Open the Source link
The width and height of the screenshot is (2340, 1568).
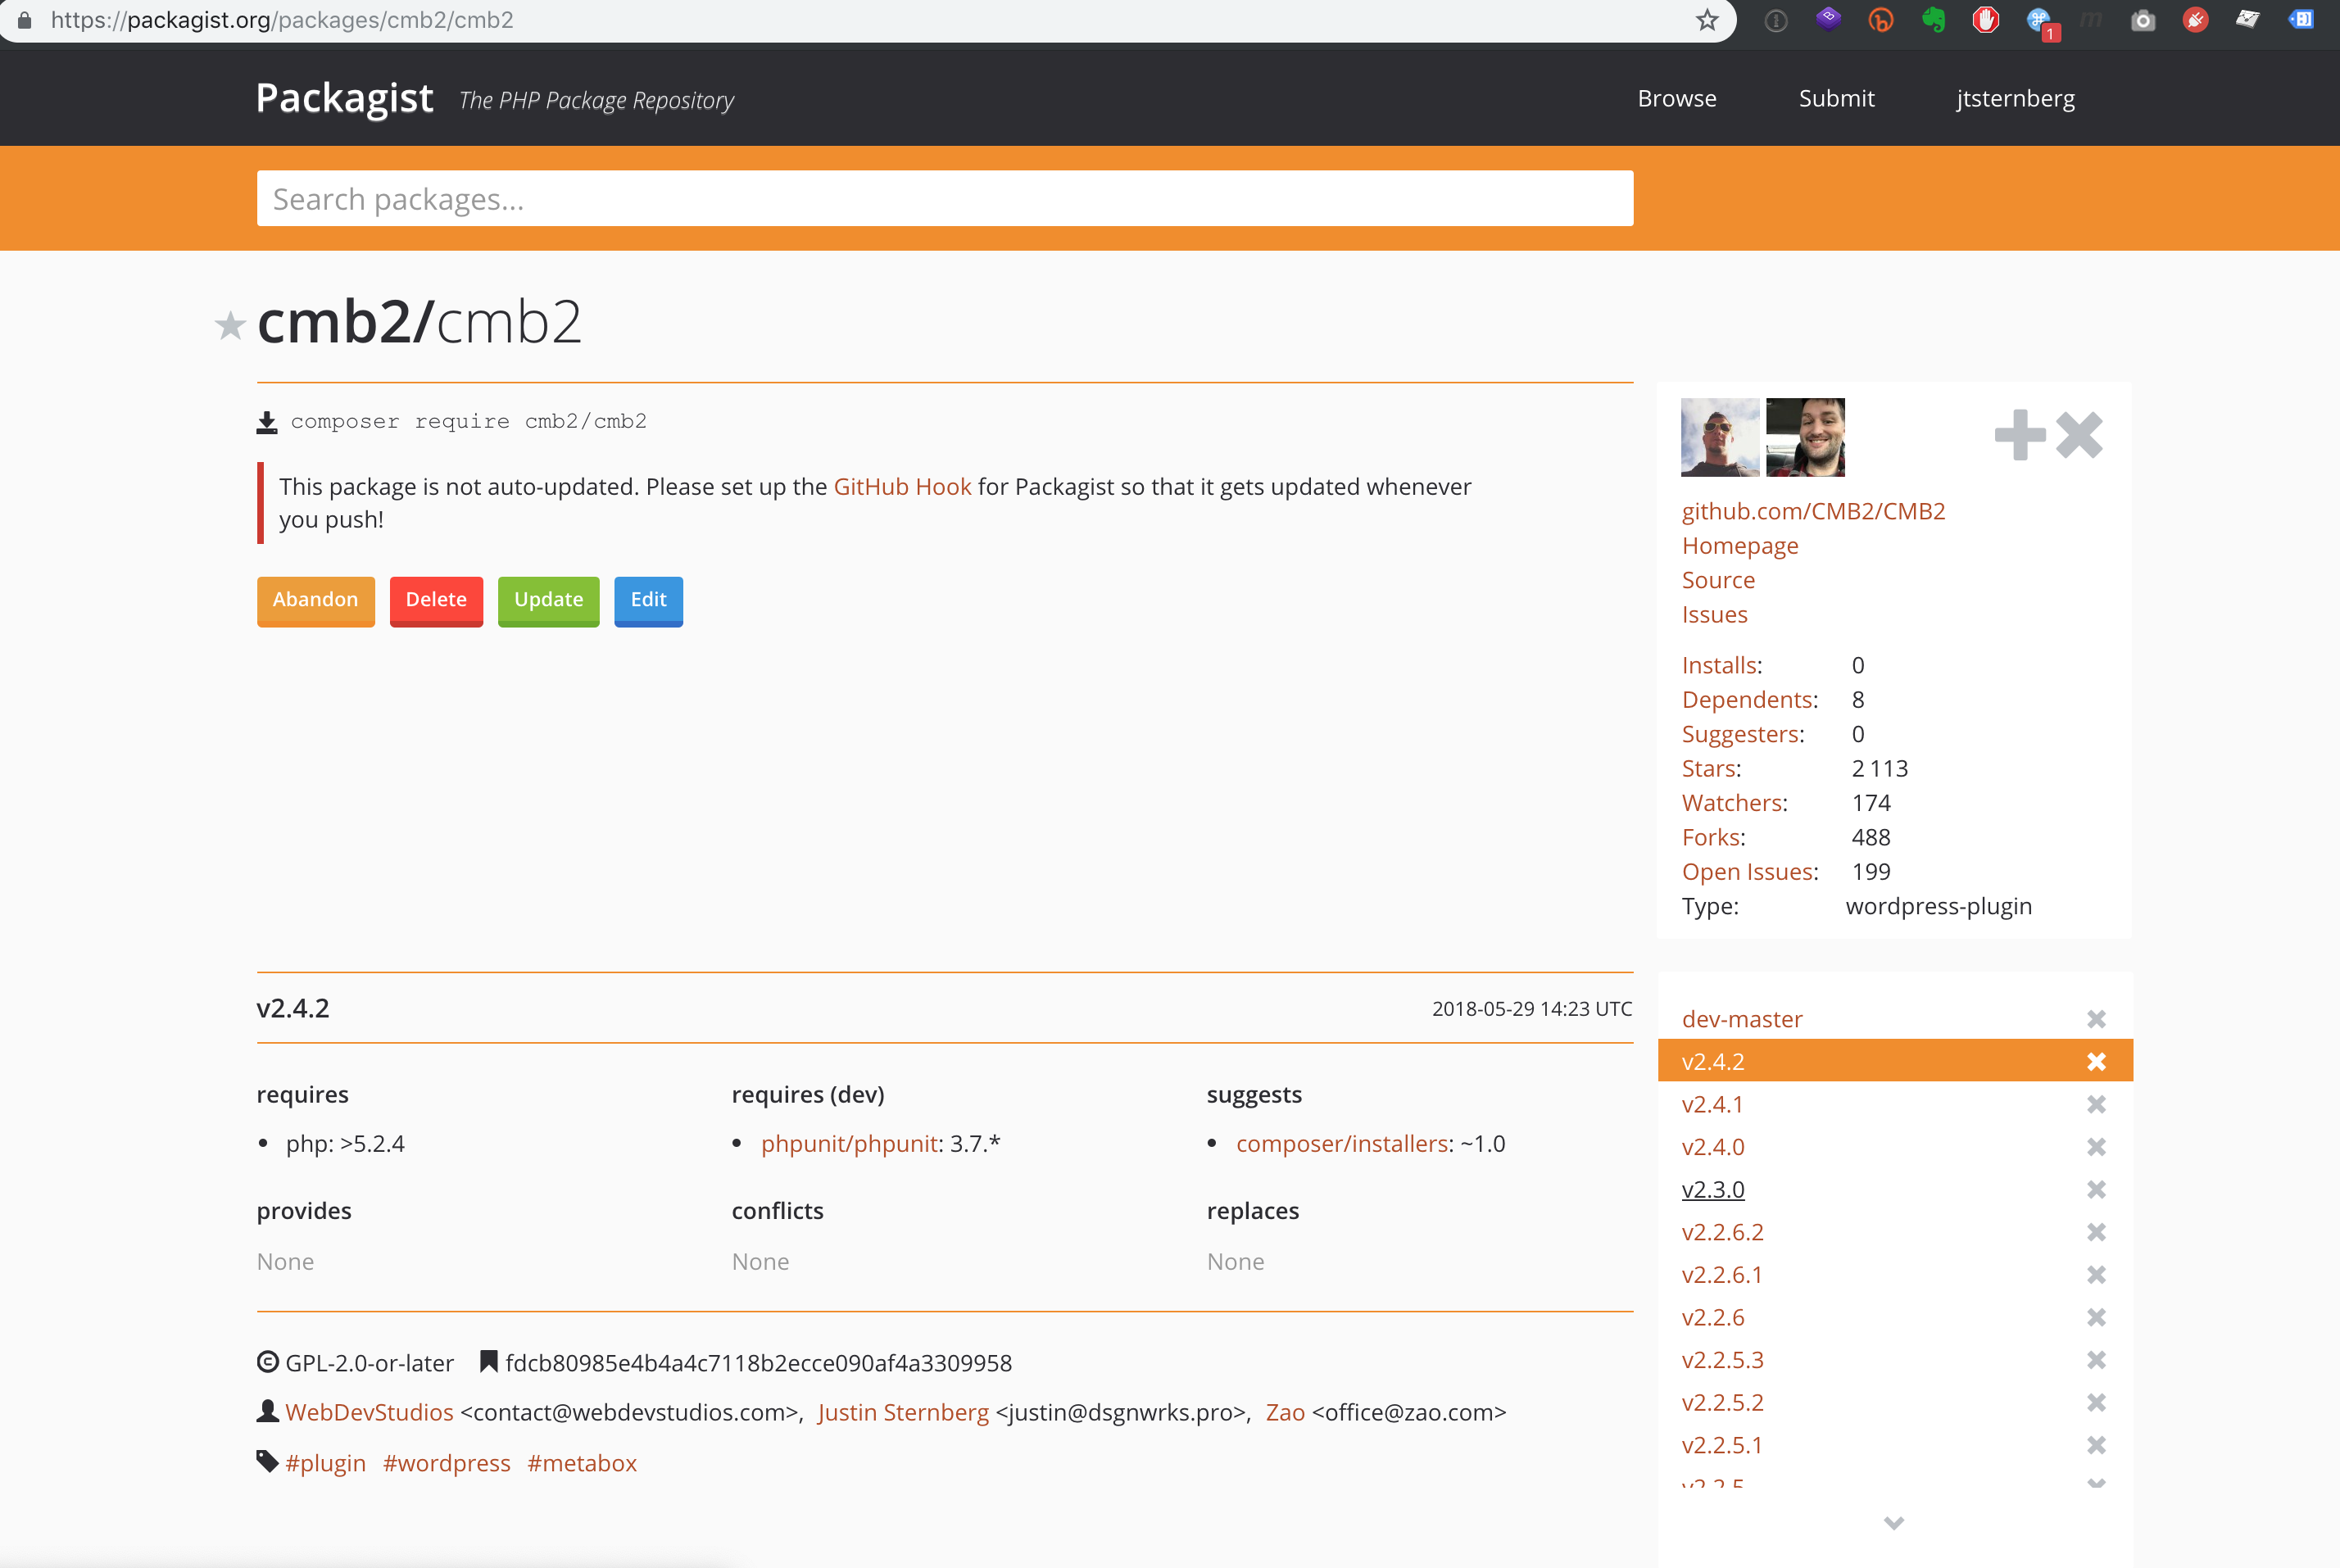(1718, 580)
